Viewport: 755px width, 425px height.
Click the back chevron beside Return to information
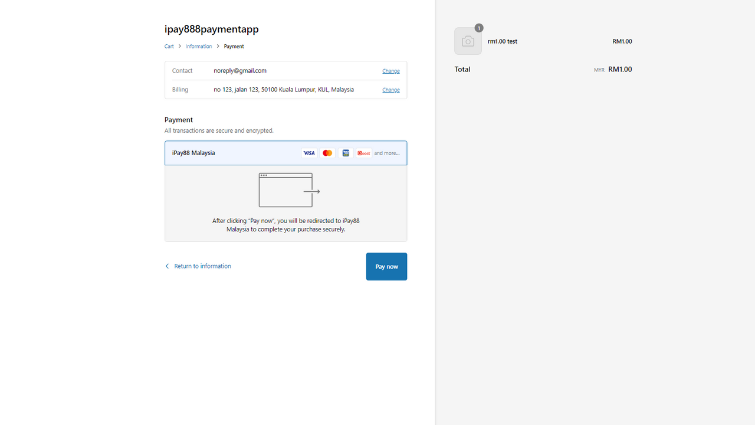pyautogui.click(x=167, y=266)
